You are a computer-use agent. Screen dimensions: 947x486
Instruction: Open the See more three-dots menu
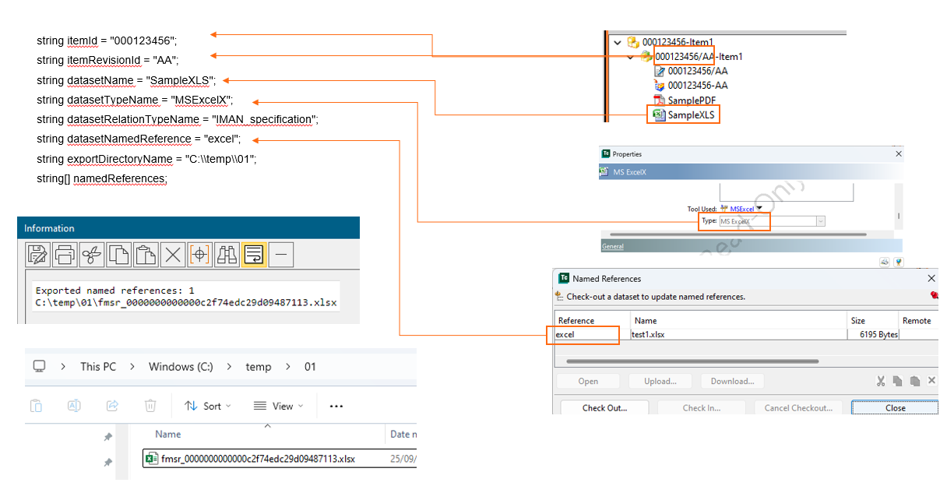(336, 406)
